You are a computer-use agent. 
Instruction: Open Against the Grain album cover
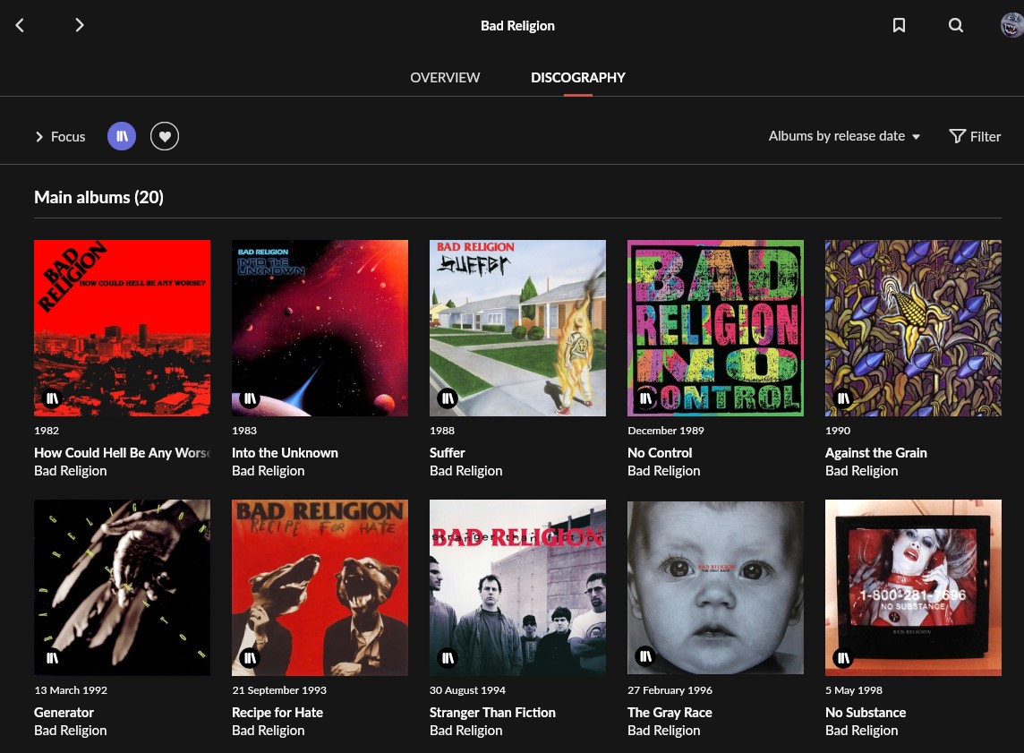click(x=913, y=328)
